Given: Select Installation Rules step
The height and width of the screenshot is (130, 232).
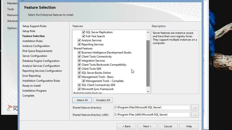Looking at the screenshot, I should coord(32,41).
